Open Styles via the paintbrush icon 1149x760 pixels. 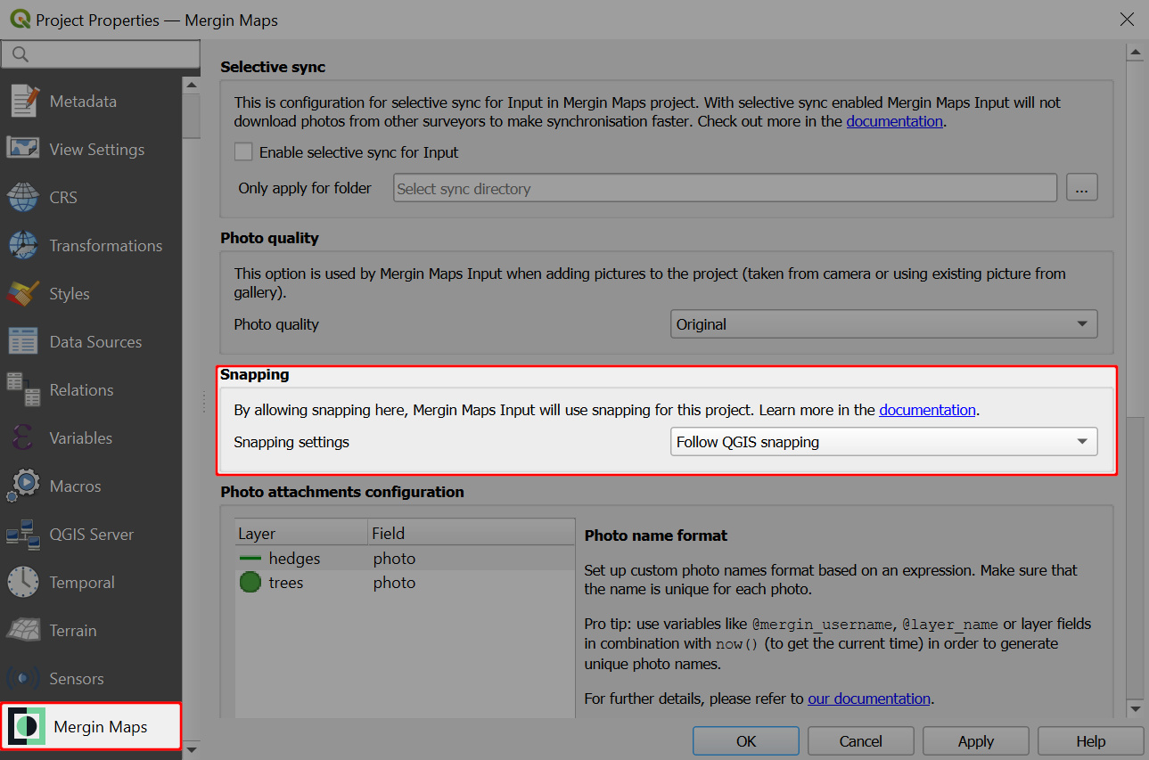point(24,293)
